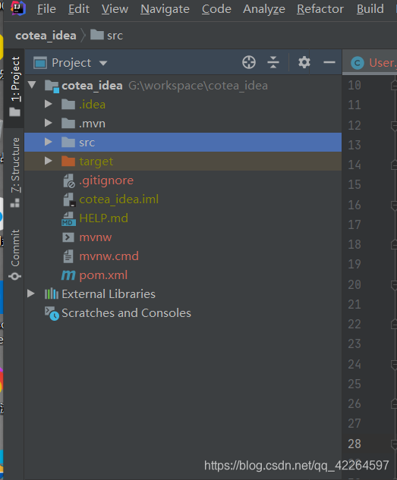Expand the .mvn folder
Image resolution: width=397 pixels, height=480 pixels.
[x=48, y=123]
